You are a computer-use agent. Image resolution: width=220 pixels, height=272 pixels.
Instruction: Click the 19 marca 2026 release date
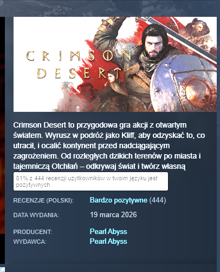pos(113,215)
